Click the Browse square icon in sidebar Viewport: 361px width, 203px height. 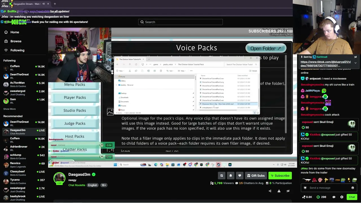tap(6, 41)
